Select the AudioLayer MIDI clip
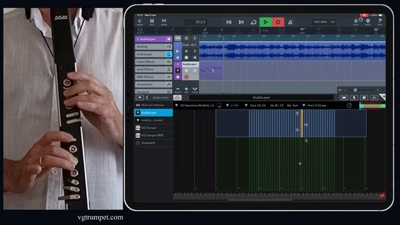Image resolution: width=400 pixels, height=225 pixels. (x=211, y=70)
